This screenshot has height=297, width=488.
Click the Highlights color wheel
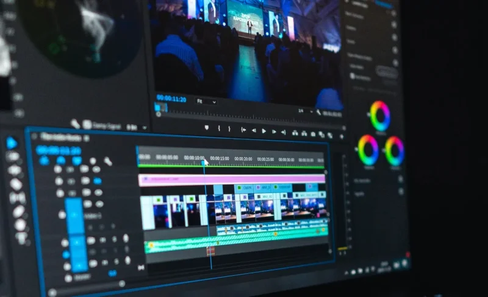[x=395, y=151]
